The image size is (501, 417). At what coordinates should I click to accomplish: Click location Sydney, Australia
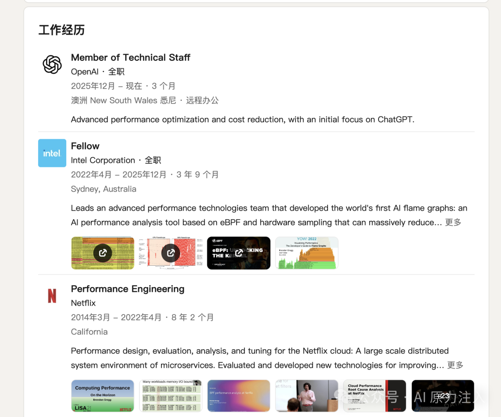(x=103, y=189)
